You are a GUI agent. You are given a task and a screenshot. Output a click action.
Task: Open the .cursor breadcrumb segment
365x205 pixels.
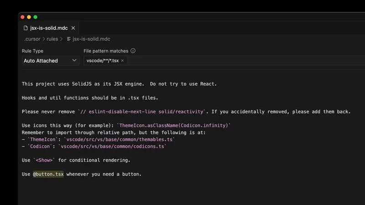point(32,39)
